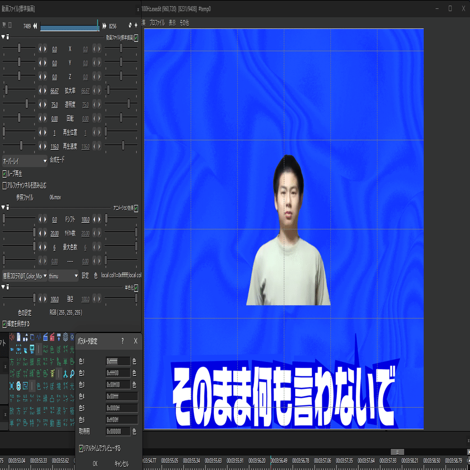Viewport: 470px width, 470px height.
Task: Collapse the 動画ファイル section triangle
Action: [3, 37]
